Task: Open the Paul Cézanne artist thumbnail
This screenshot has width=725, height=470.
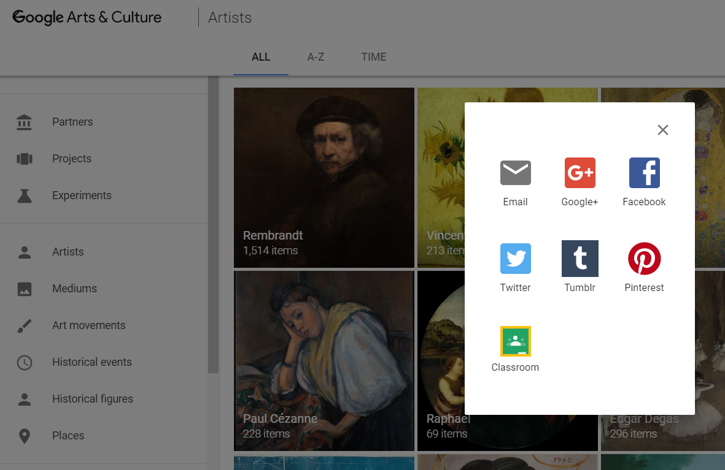Action: point(324,361)
